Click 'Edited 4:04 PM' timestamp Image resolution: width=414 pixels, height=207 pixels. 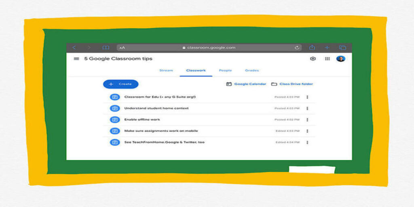tap(287, 142)
